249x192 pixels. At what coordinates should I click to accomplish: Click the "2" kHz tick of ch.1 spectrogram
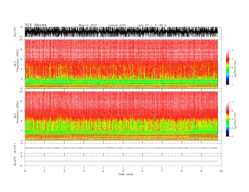tap(22, 79)
